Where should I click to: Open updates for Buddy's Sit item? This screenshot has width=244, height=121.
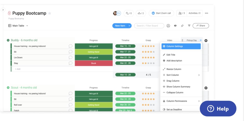tap(70, 52)
